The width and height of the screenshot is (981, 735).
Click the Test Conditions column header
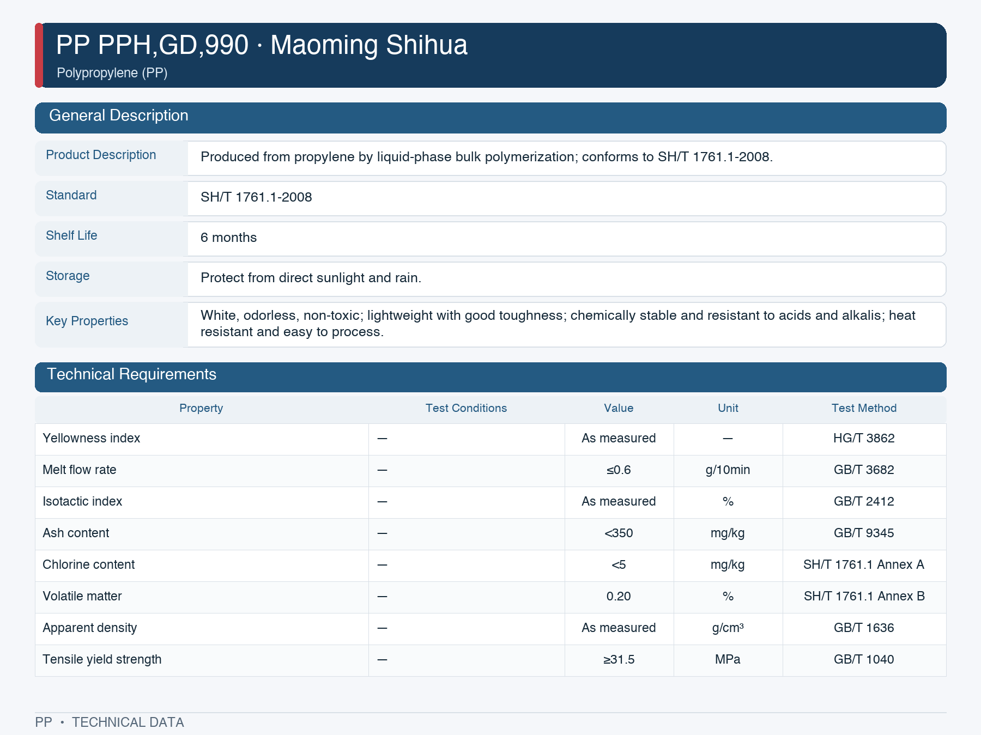point(466,408)
